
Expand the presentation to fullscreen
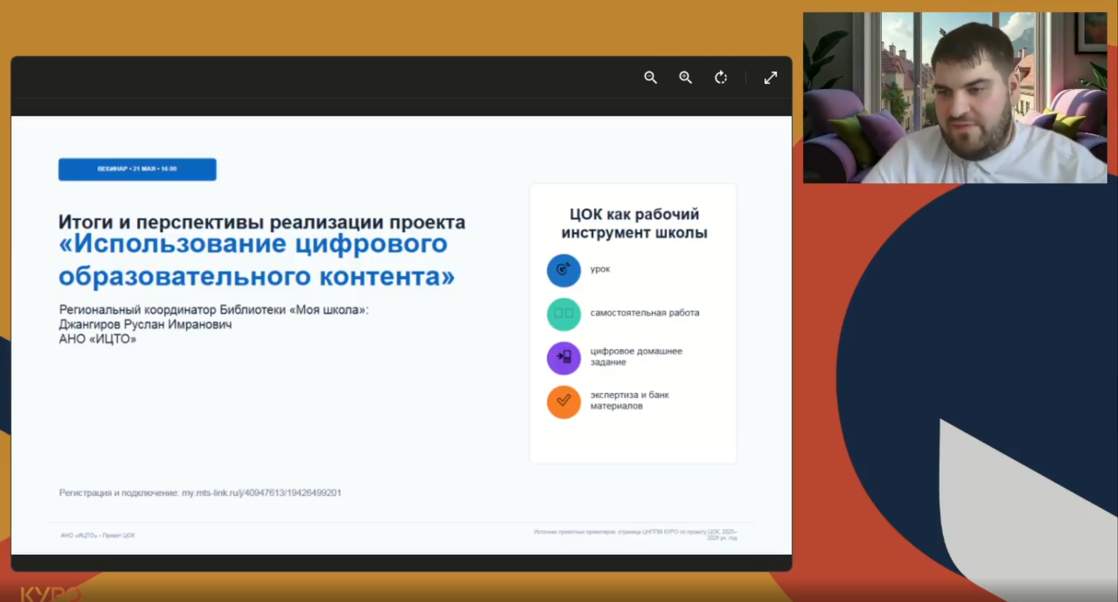click(771, 77)
